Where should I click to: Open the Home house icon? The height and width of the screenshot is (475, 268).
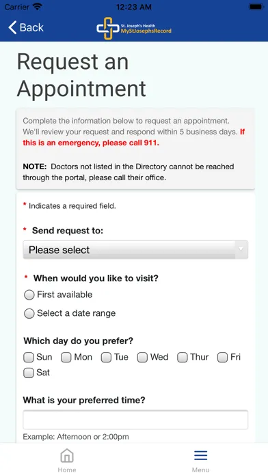[x=67, y=456]
